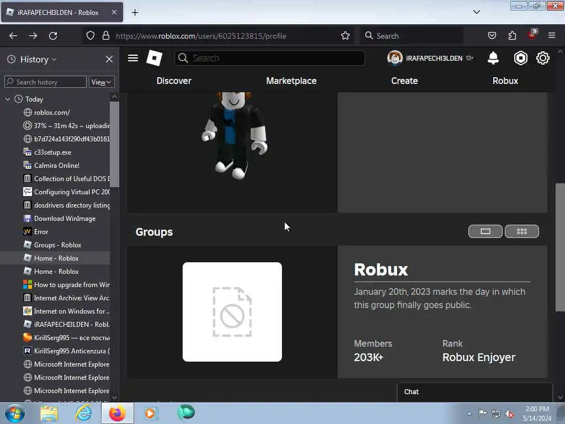Click the Firefox taskbar icon
Viewport: 565px width, 424px height.
tap(118, 413)
